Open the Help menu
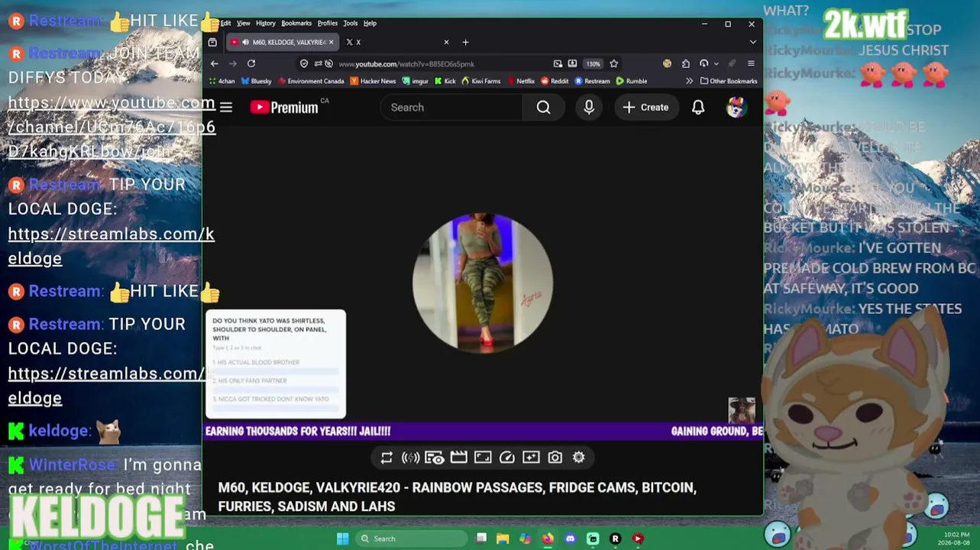980x550 pixels. [370, 23]
